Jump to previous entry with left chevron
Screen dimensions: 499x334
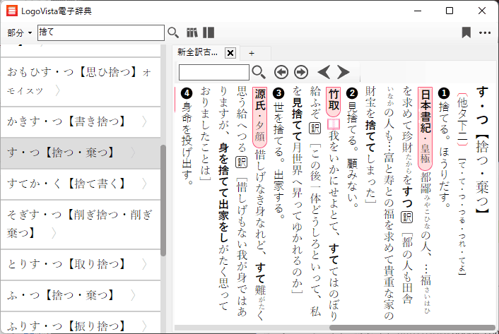(324, 72)
